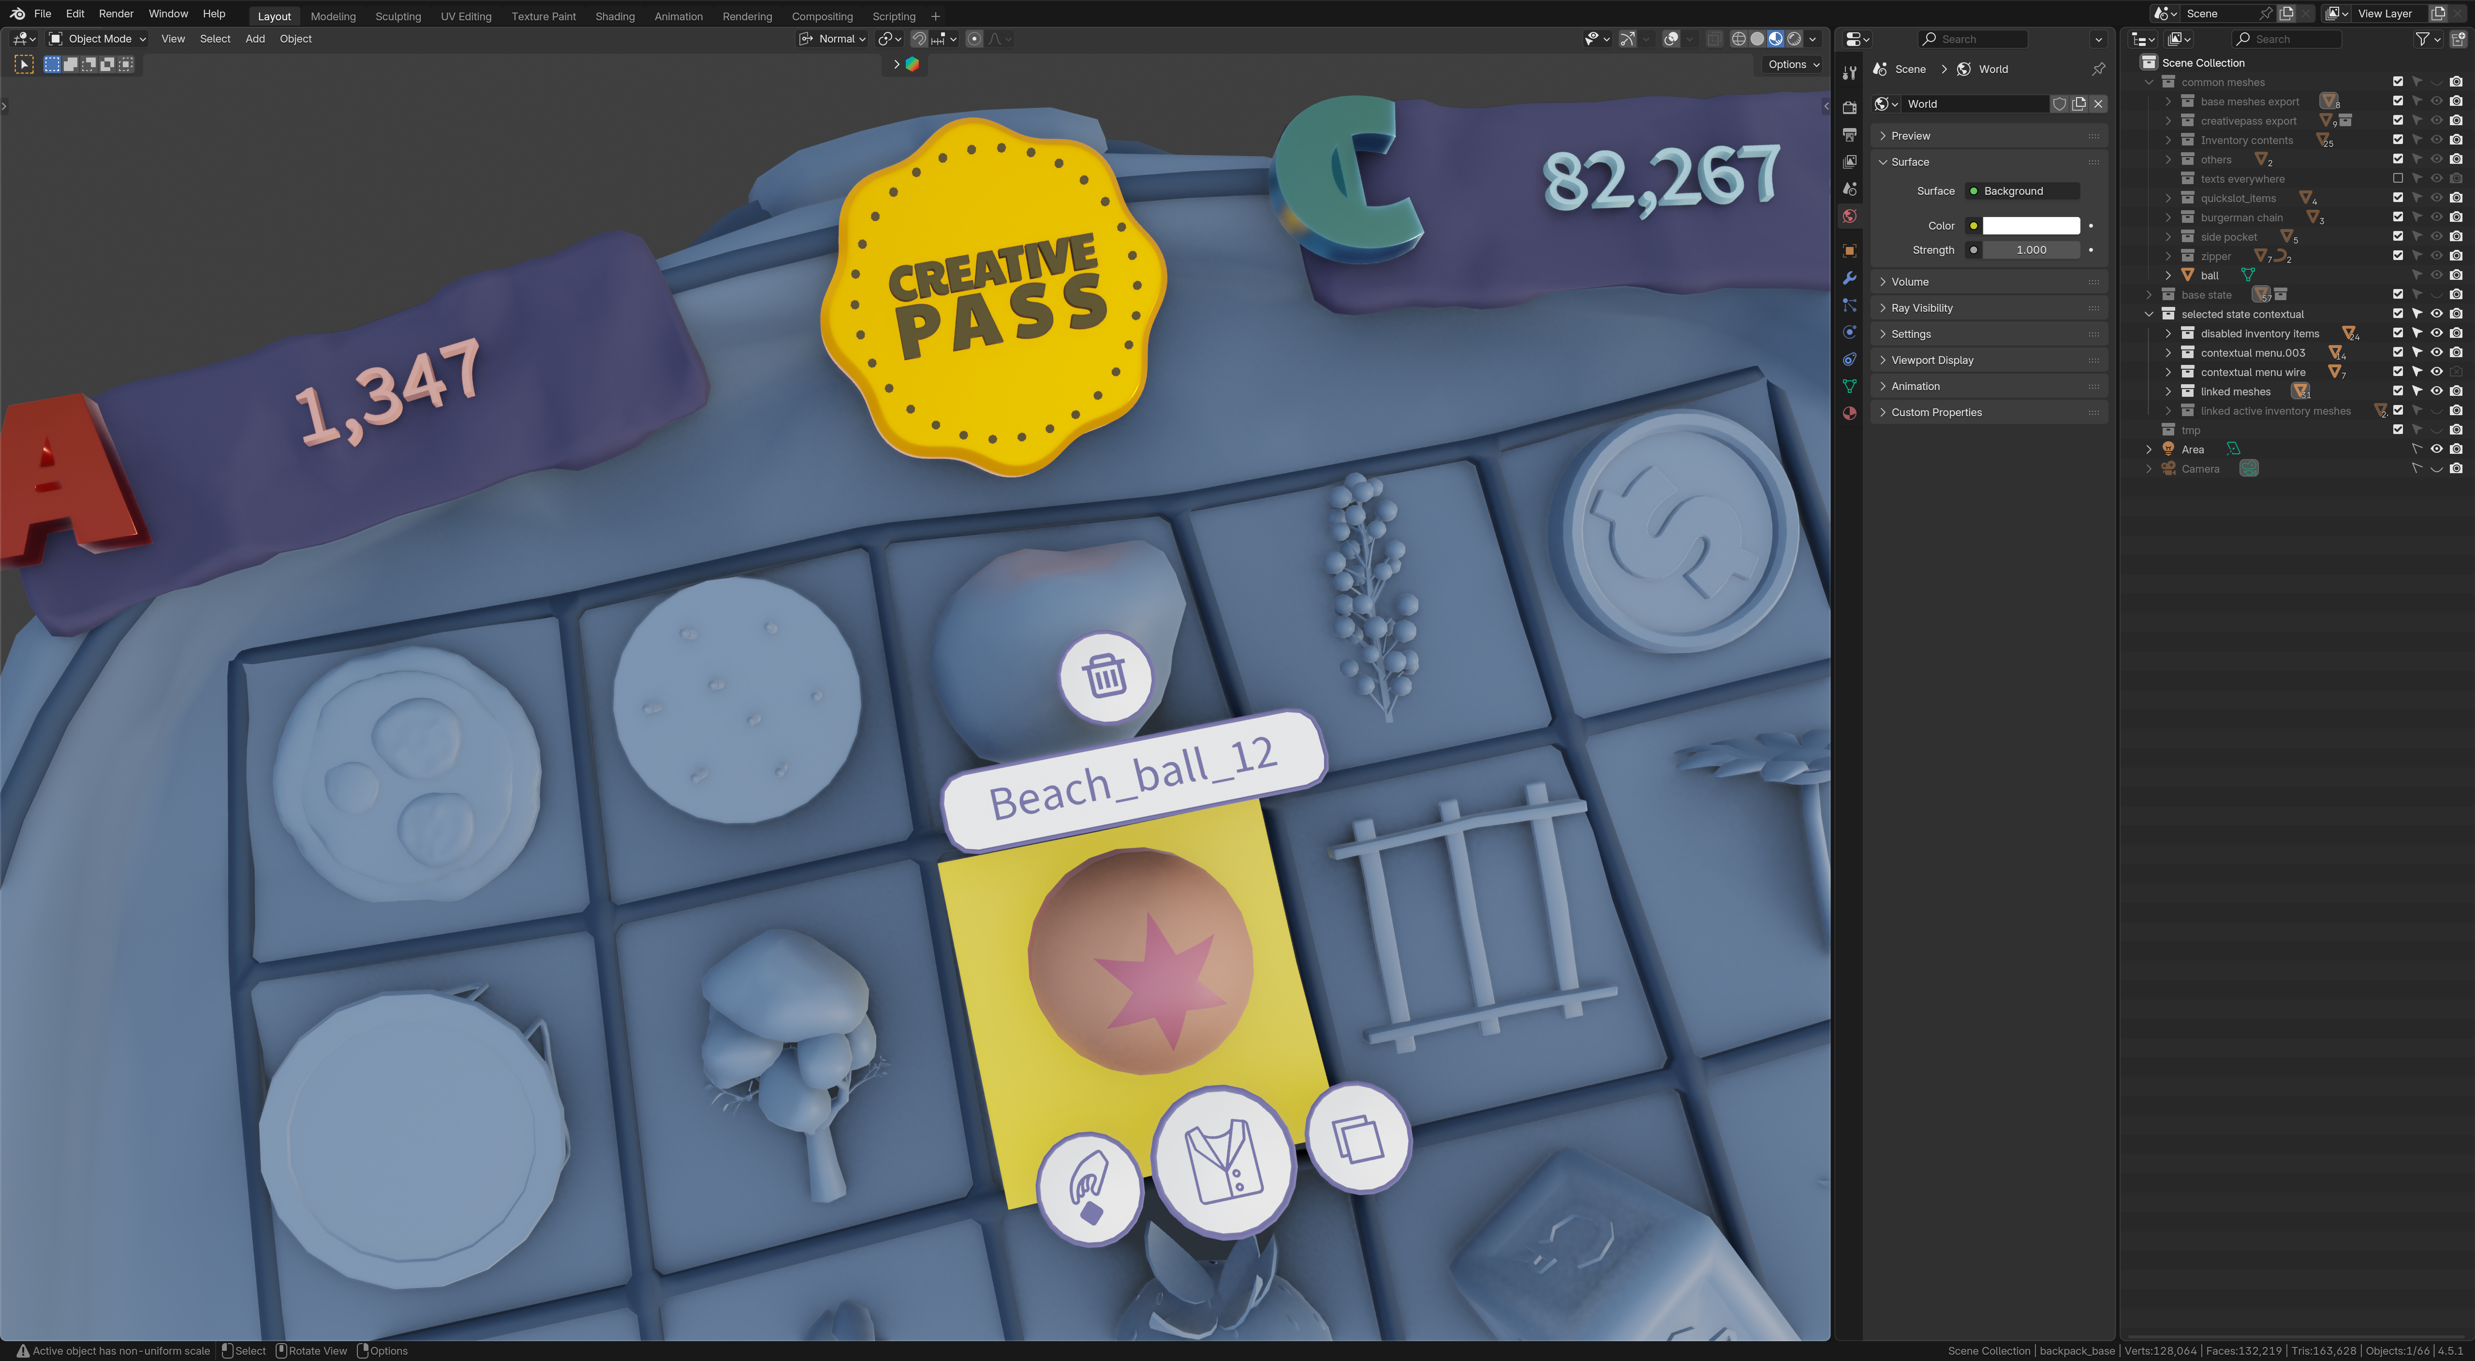Expand the base state collection
This screenshot has height=1361, width=2475.
coord(2149,295)
